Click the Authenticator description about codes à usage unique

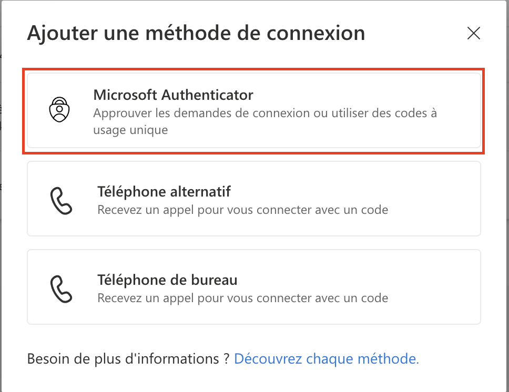point(130,130)
